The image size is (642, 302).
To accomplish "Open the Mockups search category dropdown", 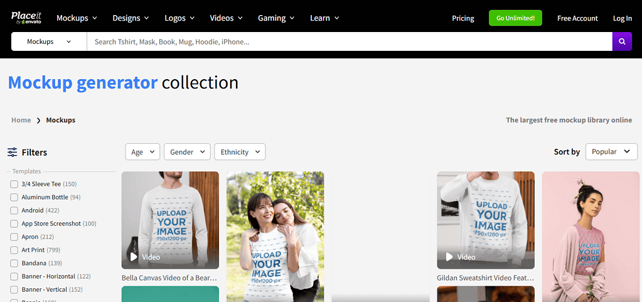I will pyautogui.click(x=49, y=42).
